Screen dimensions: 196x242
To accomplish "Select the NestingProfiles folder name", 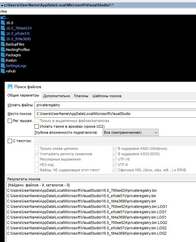I will (x=18, y=50).
